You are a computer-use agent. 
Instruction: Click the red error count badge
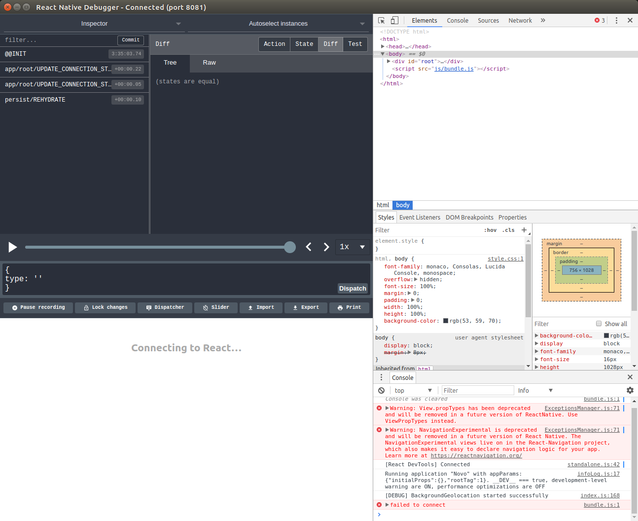600,20
